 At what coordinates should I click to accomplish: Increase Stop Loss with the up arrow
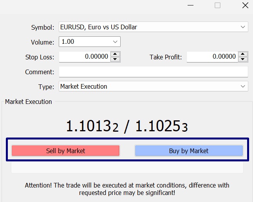[x=115, y=54]
